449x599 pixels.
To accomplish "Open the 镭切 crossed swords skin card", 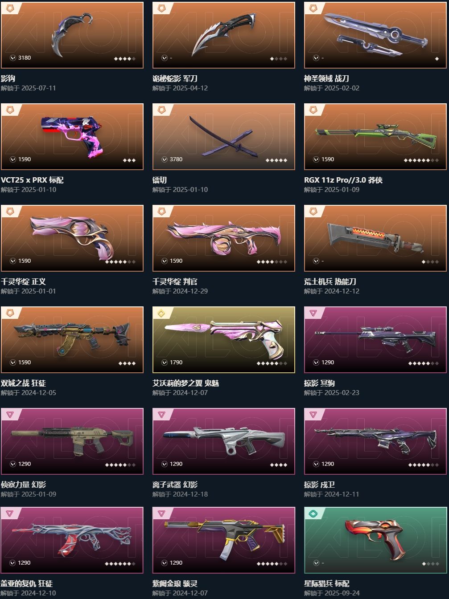I will tap(223, 137).
